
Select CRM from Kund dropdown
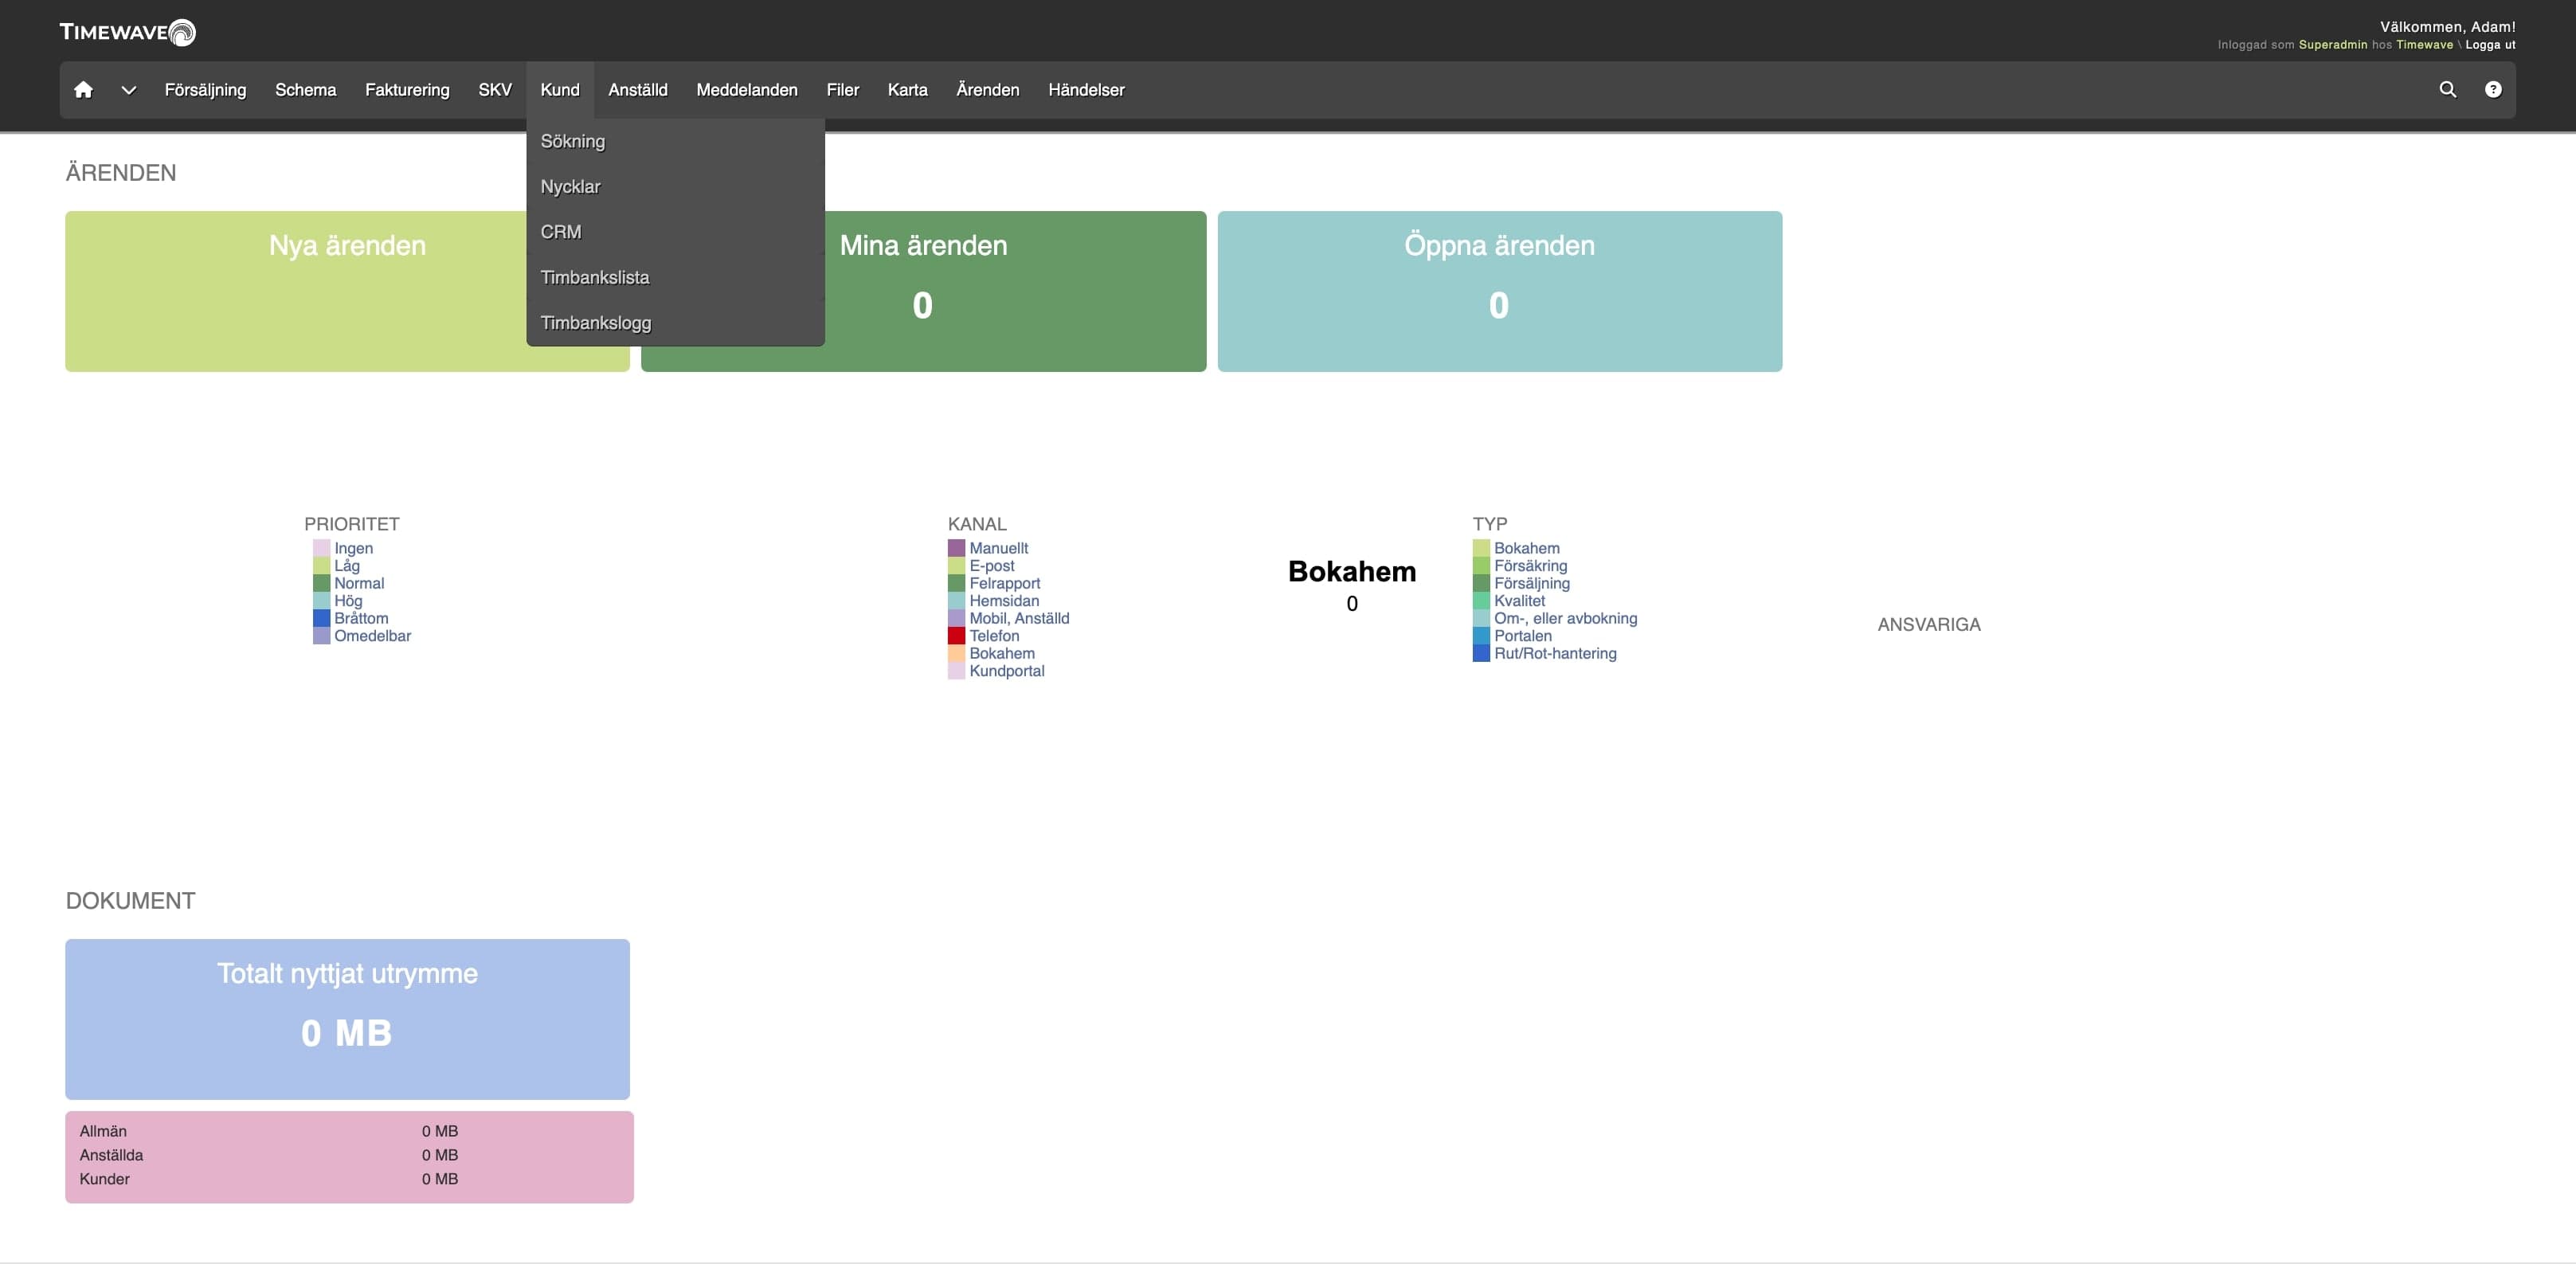(675, 232)
